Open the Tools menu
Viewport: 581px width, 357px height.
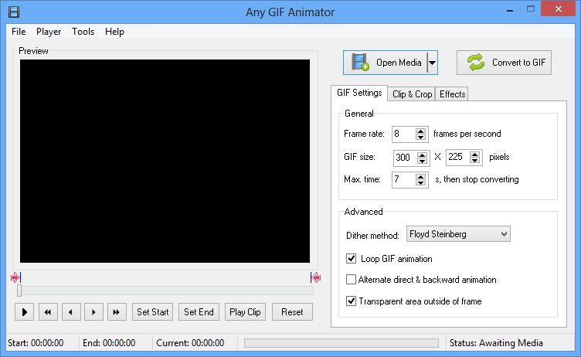pos(83,32)
